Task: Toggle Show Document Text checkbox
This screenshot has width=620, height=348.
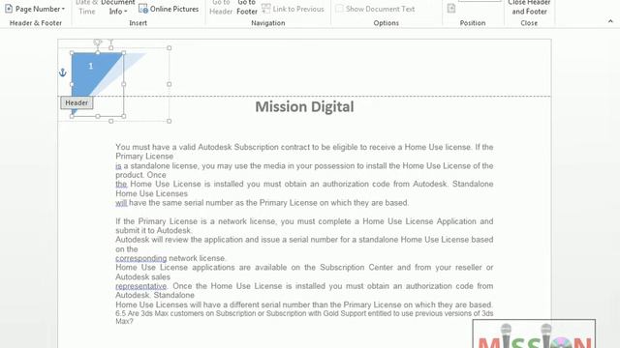Action: [x=375, y=9]
